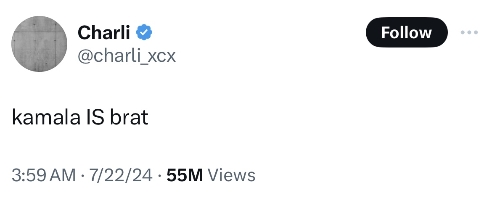
Task: Click the middle dot of the More icon
Action: [x=469, y=32]
